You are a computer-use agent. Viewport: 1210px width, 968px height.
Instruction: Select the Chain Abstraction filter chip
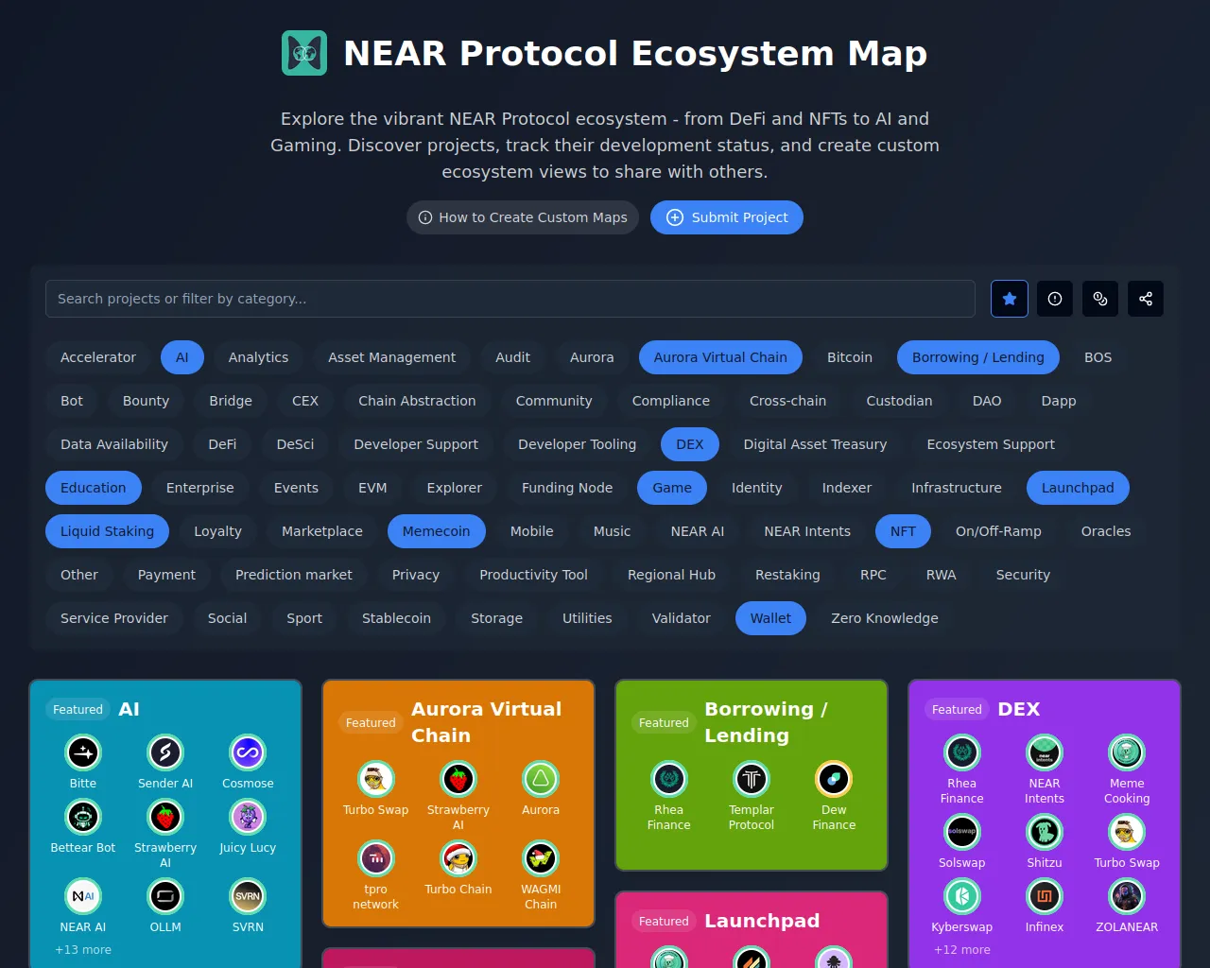click(x=417, y=401)
